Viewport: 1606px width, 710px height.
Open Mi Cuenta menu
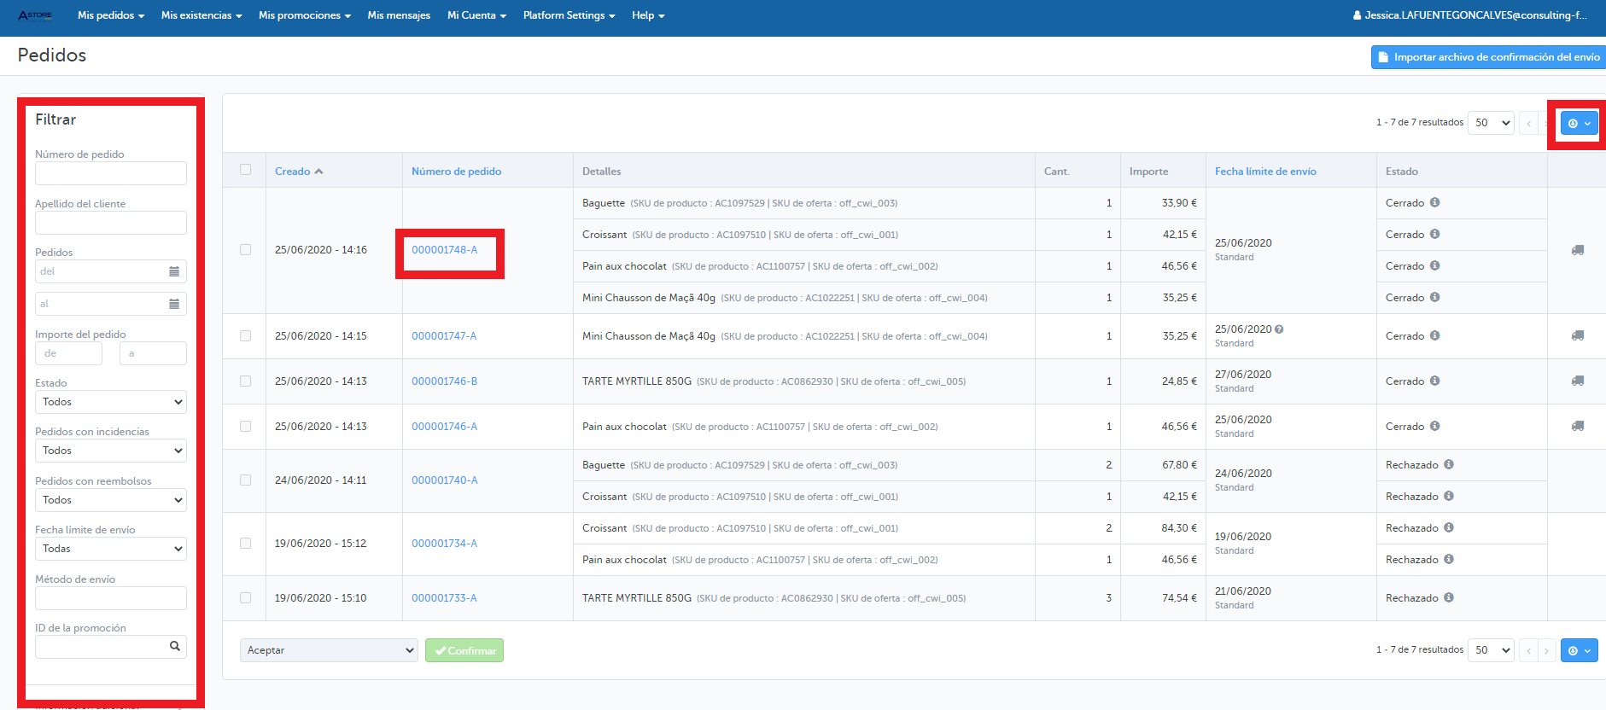pos(476,15)
